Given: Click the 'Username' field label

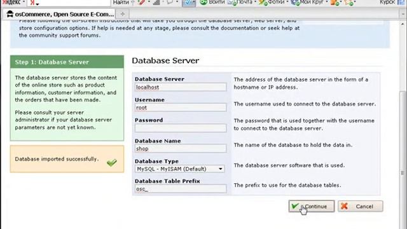Looking at the screenshot, I should 149,100.
